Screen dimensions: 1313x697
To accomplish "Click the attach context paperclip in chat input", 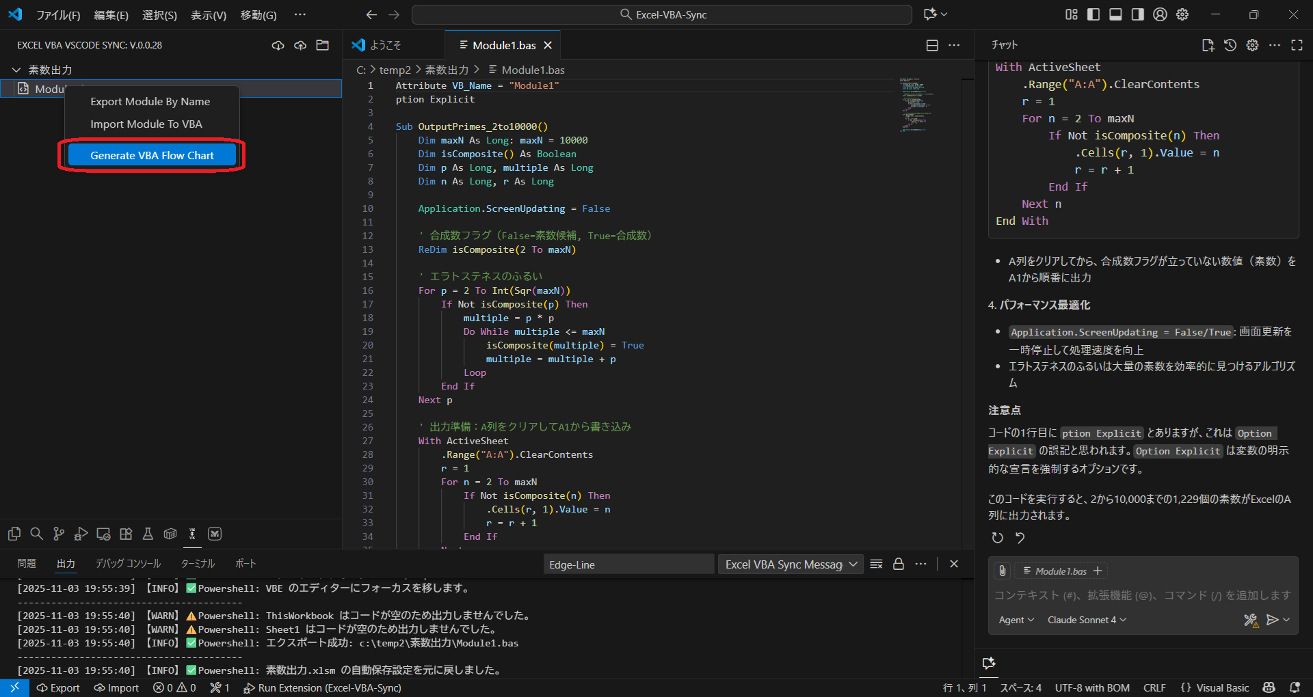I will 1003,571.
